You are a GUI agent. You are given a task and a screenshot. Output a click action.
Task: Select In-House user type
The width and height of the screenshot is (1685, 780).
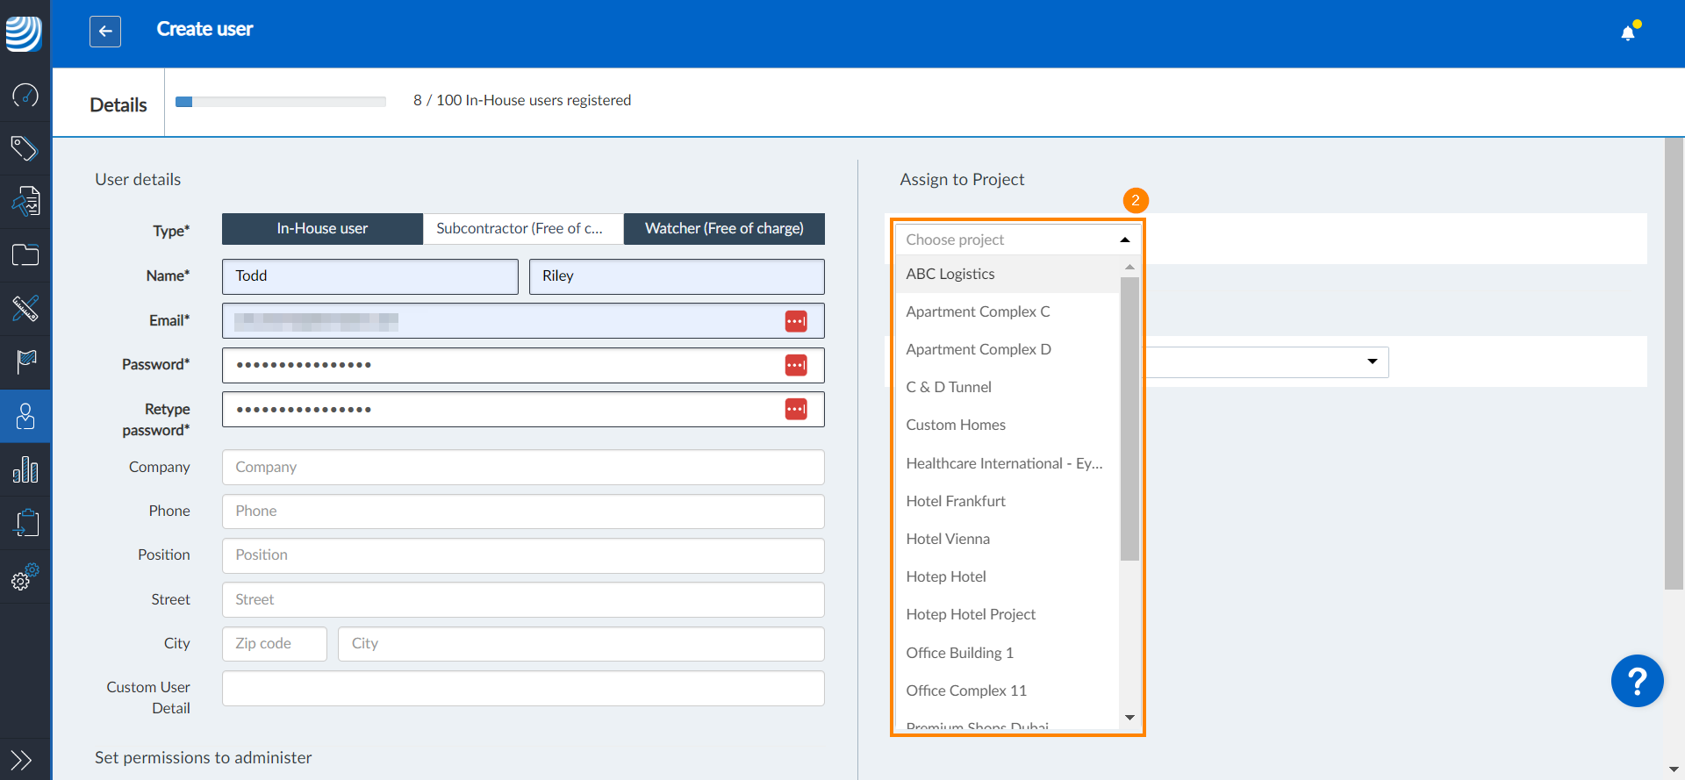click(322, 229)
